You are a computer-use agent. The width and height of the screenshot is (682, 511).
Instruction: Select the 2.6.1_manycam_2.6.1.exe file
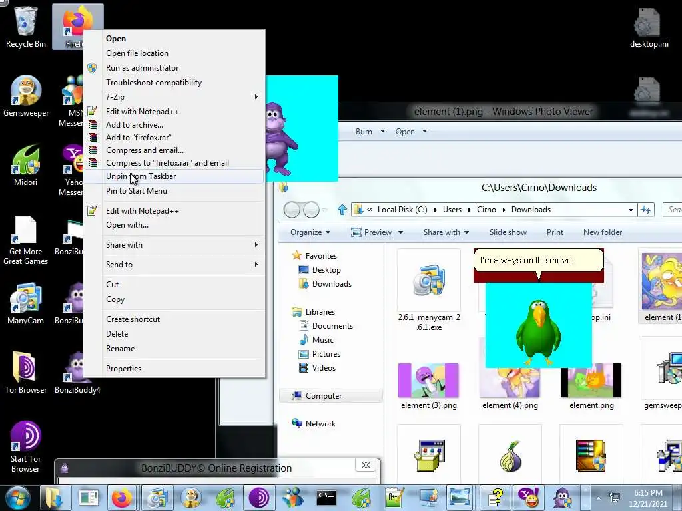click(x=429, y=291)
